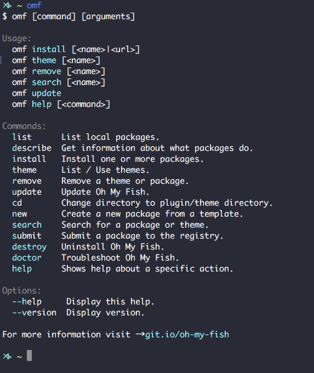Click the 'describe' command name

click(x=32, y=148)
